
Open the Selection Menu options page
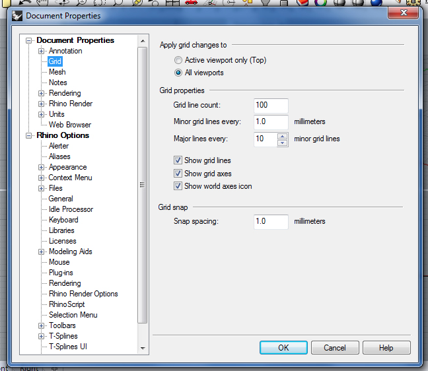[x=73, y=315]
